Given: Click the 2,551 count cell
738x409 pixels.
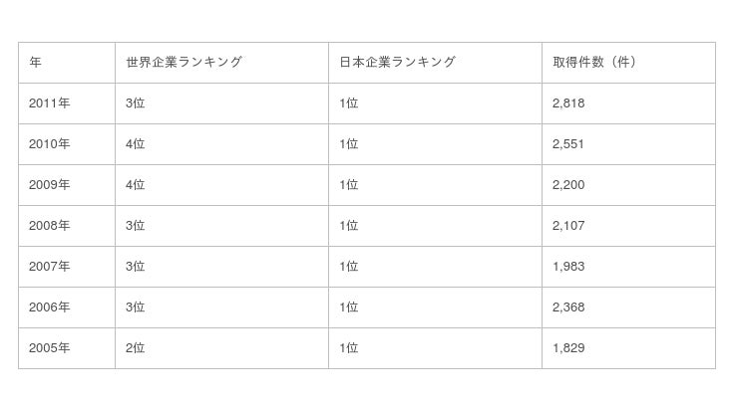Looking at the screenshot, I should [568, 144].
